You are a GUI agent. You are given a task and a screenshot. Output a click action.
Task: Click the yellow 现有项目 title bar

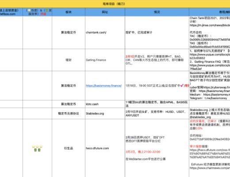(x=115, y=4)
